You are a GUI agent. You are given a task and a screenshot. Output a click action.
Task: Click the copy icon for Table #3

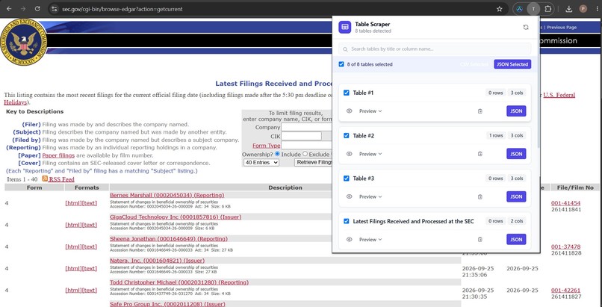[x=480, y=197]
